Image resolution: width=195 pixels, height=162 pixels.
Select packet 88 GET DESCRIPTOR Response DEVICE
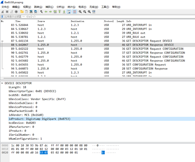98,45
